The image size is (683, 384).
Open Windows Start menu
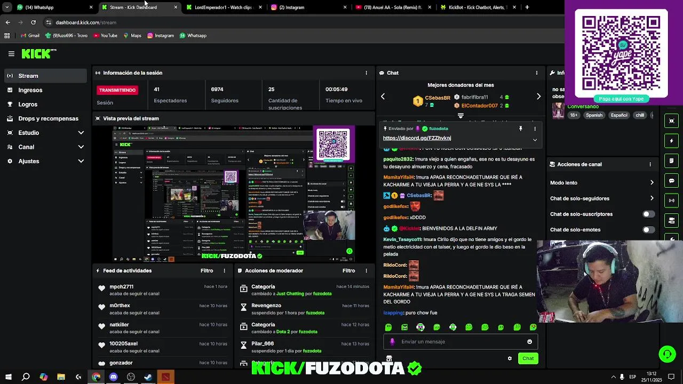[x=8, y=377]
